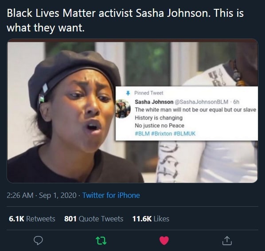View the 6.1K Retweets list
Viewport: 265px width, 251px height.
[x=32, y=219]
